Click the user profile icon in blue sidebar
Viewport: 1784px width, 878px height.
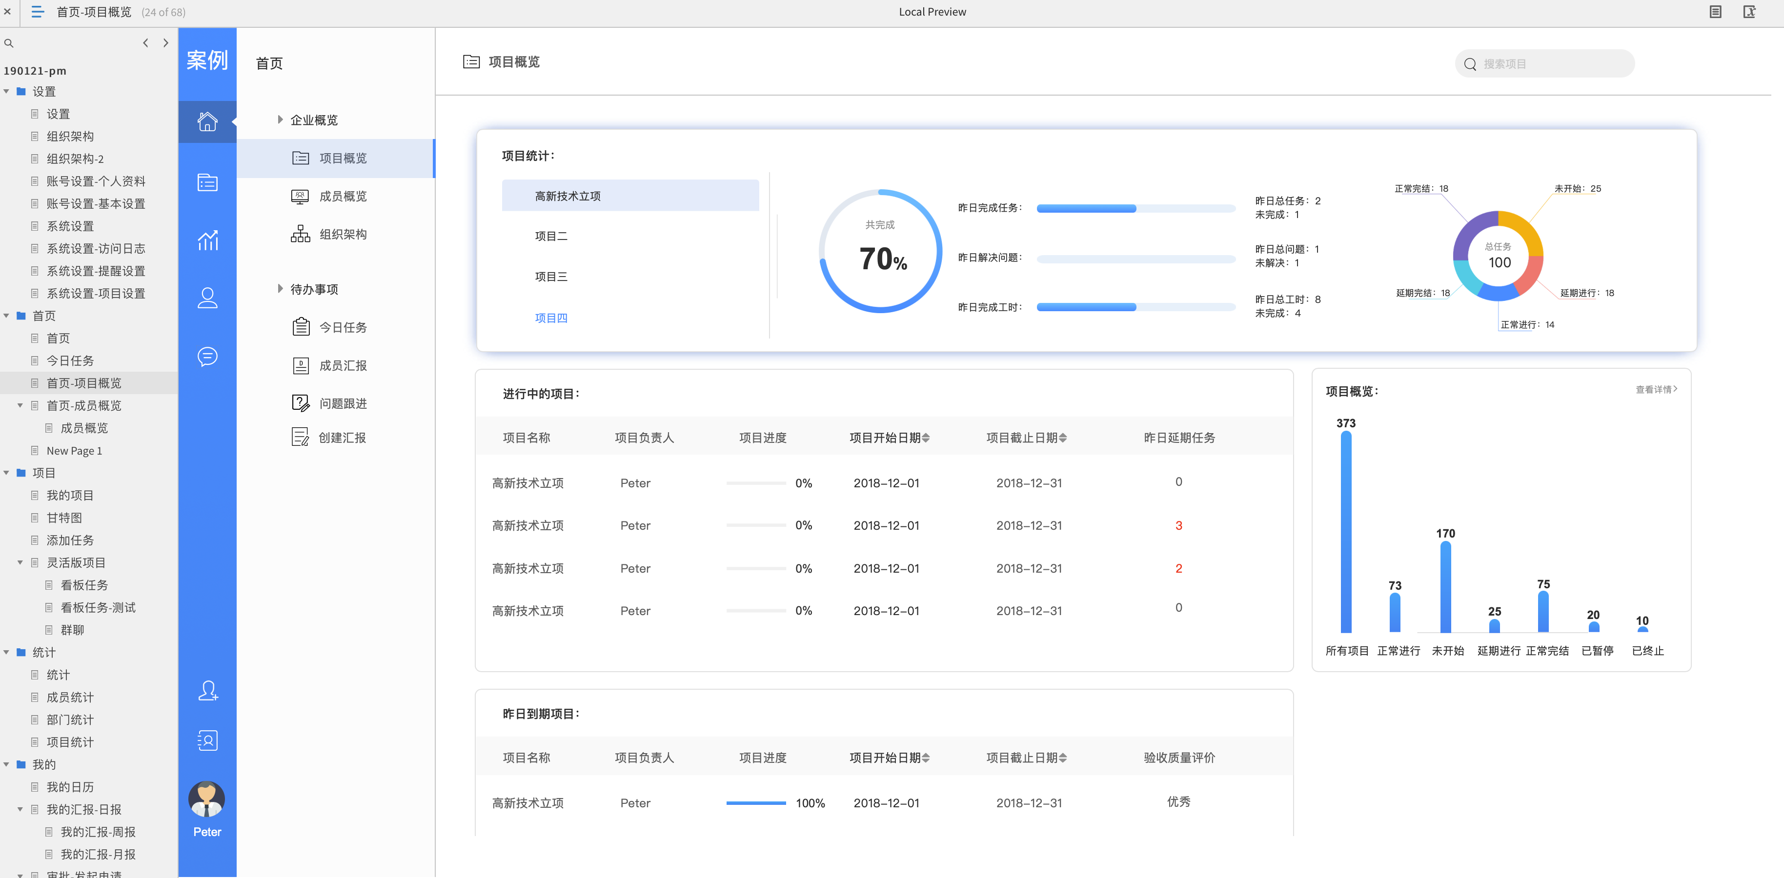point(207,298)
